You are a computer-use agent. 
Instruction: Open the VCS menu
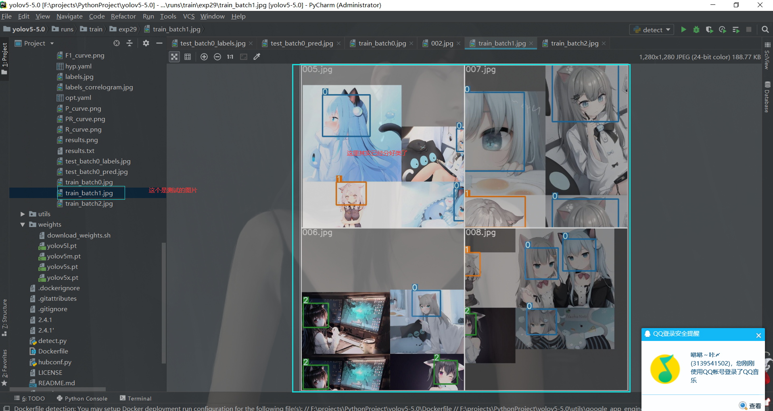[189, 17]
